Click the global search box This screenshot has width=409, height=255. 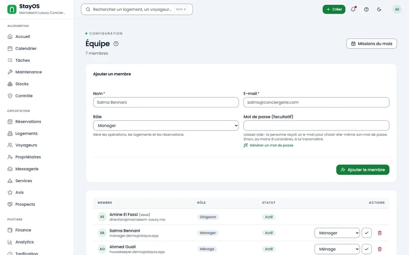point(137,10)
